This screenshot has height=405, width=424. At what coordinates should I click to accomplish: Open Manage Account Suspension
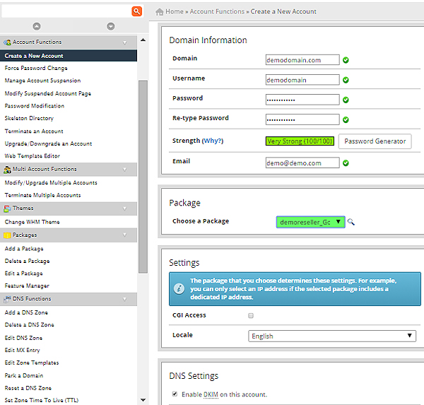pos(42,81)
